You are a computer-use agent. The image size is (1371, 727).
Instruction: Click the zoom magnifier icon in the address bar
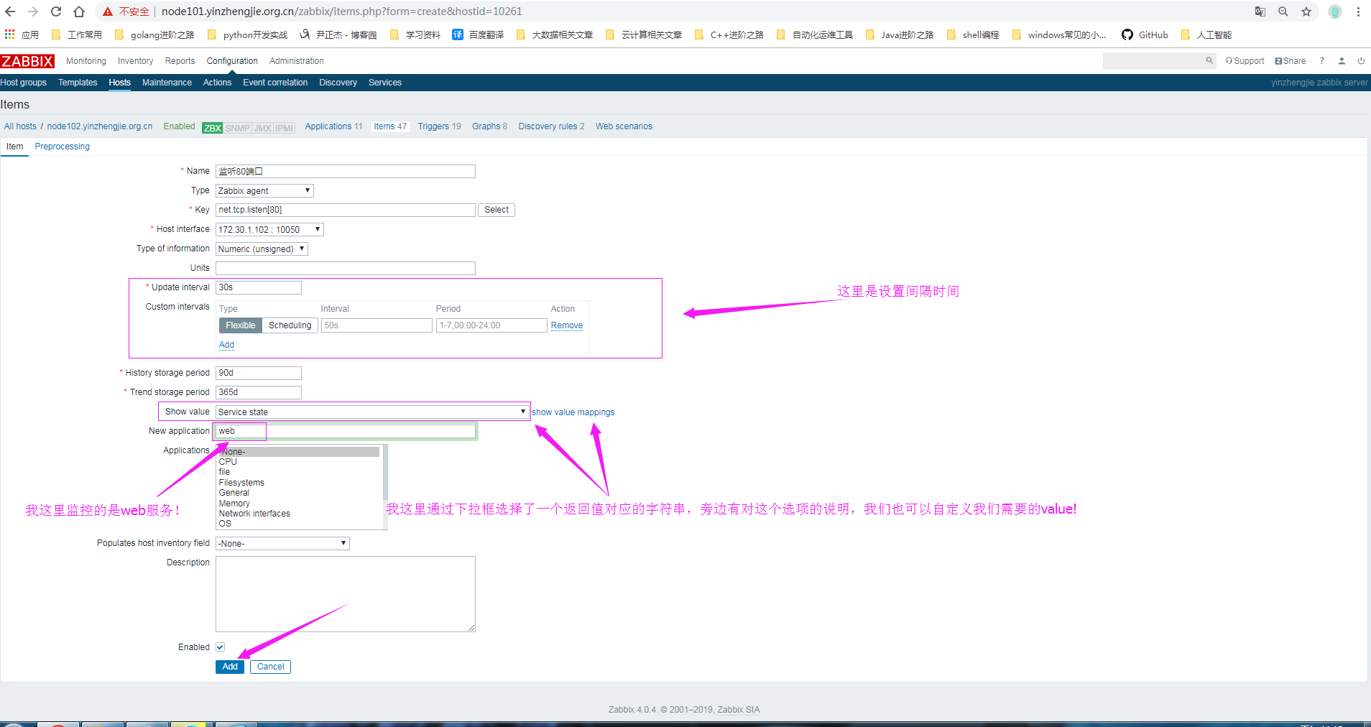[1283, 11]
